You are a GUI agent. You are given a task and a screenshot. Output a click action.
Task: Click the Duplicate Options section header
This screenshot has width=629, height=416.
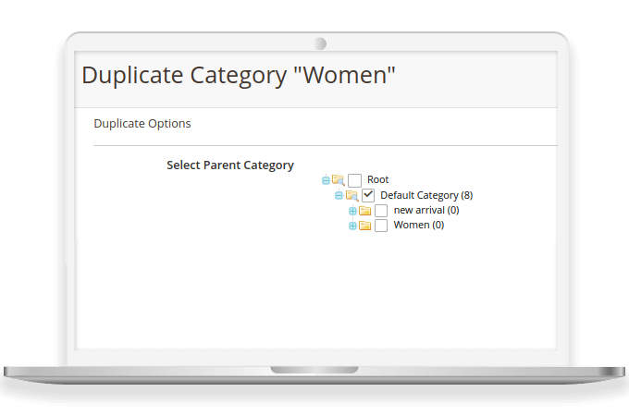[142, 123]
